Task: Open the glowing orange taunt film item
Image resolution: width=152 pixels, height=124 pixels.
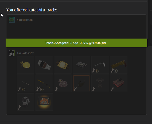Action: tap(44, 102)
